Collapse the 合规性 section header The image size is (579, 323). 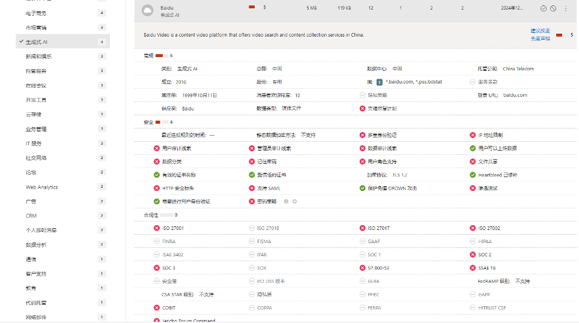pos(151,215)
